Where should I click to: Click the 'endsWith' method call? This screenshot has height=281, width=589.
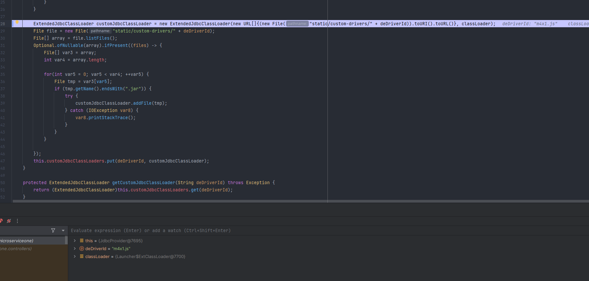[x=112, y=89]
